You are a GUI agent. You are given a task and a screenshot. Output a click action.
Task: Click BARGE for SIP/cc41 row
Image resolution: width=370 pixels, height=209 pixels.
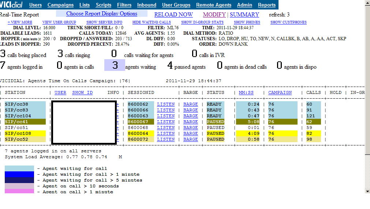pyautogui.click(x=191, y=122)
